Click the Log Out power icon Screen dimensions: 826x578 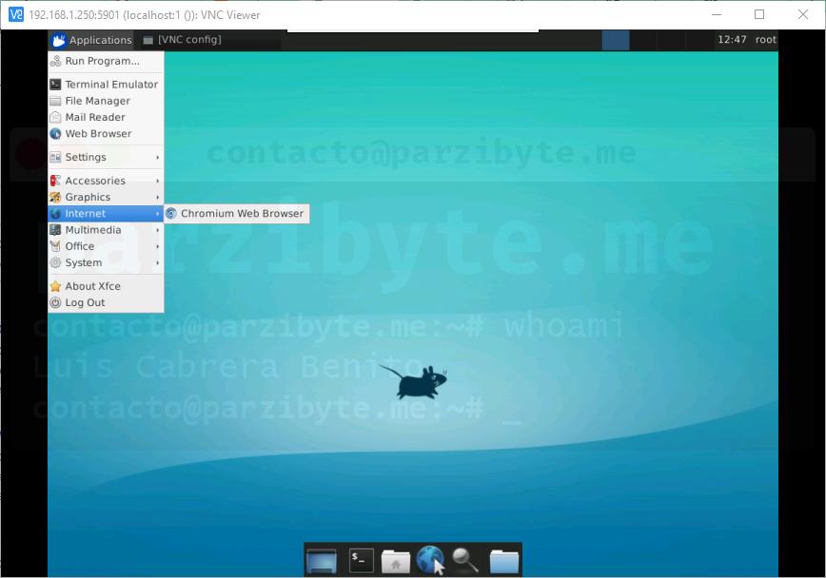tap(55, 302)
